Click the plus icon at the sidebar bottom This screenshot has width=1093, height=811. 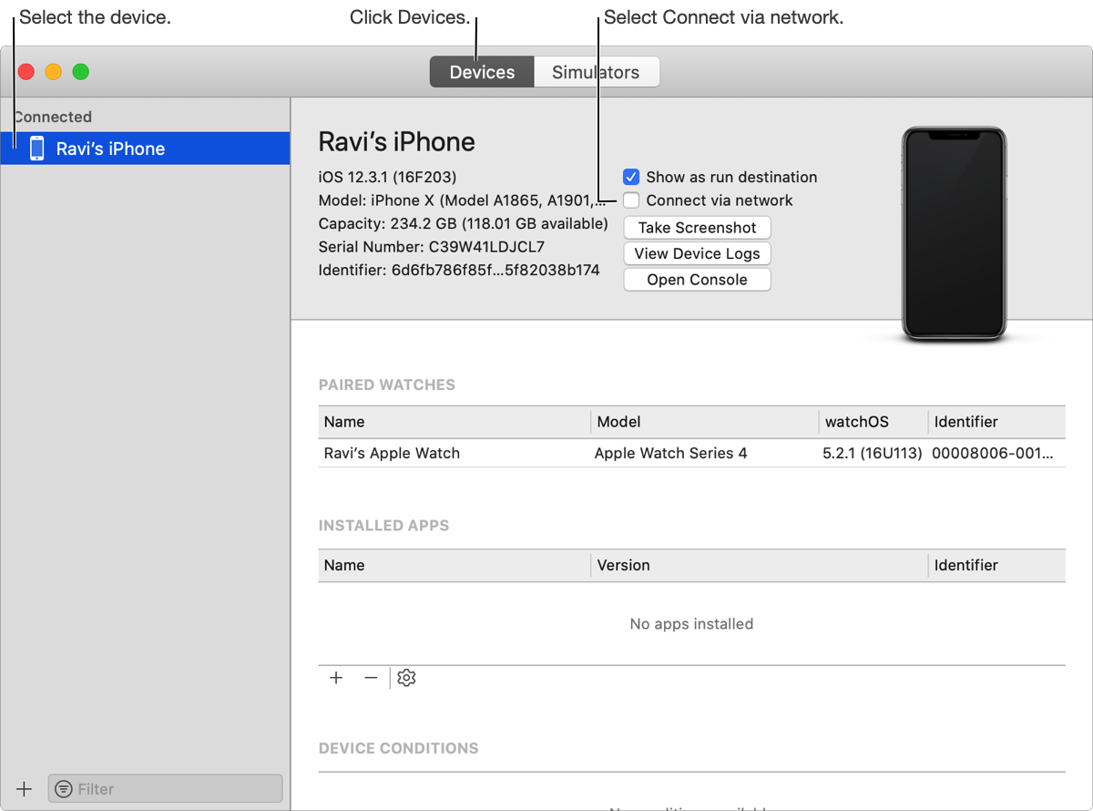24,789
